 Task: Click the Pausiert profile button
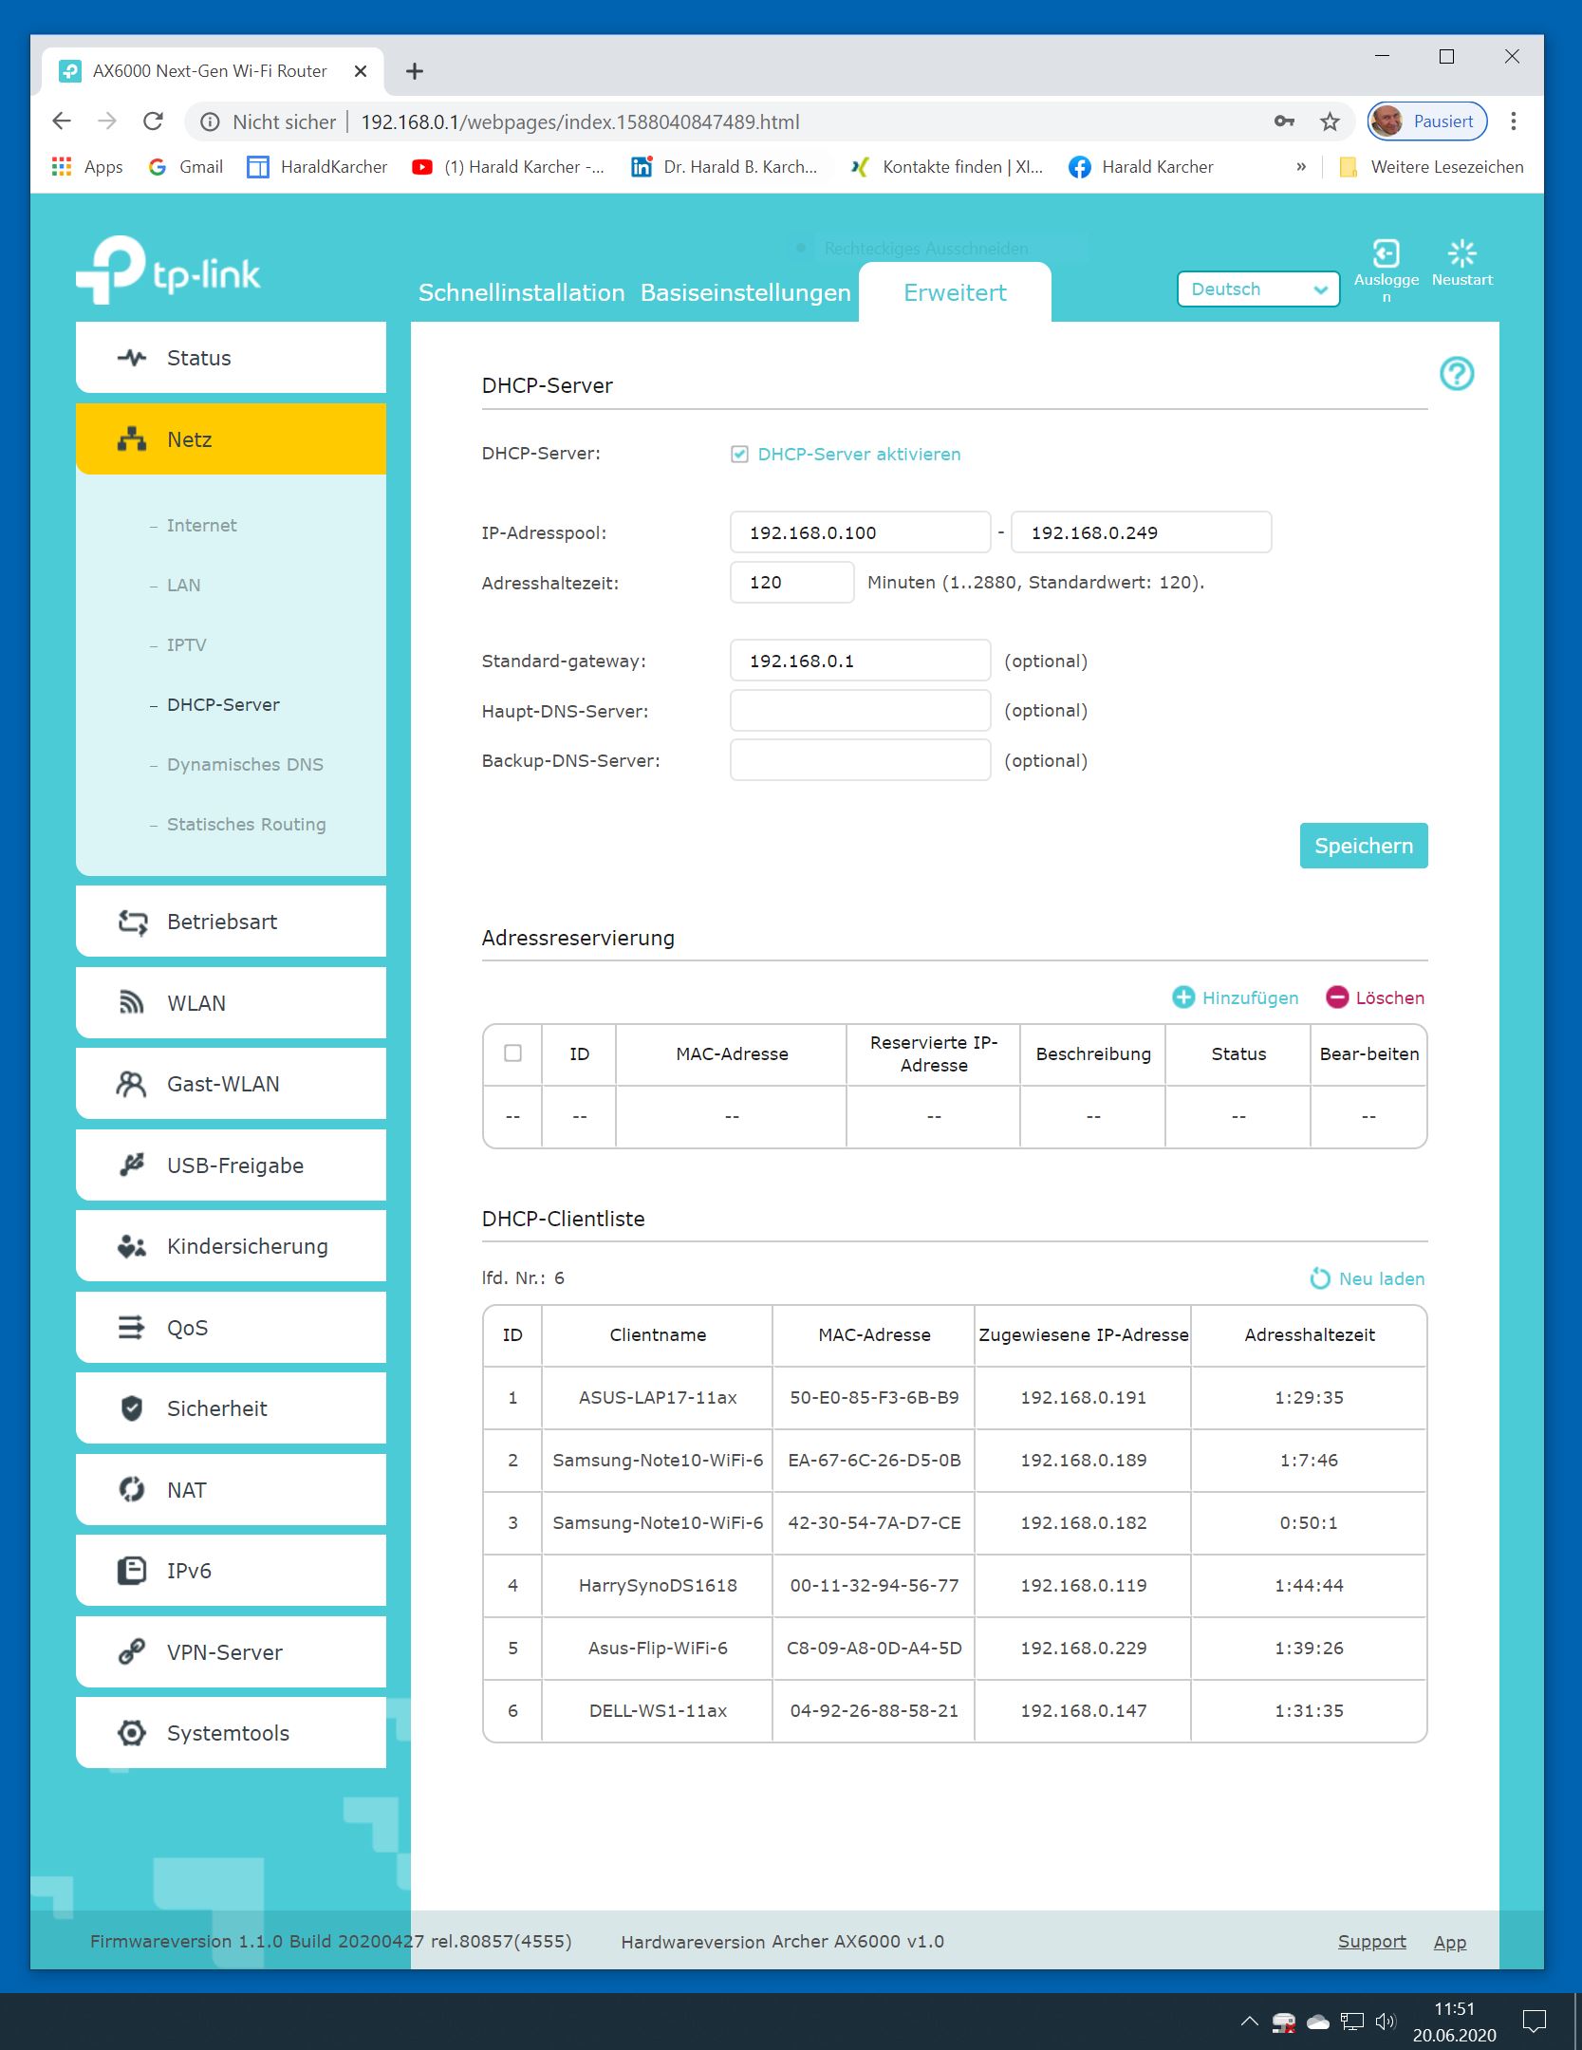(x=1426, y=121)
